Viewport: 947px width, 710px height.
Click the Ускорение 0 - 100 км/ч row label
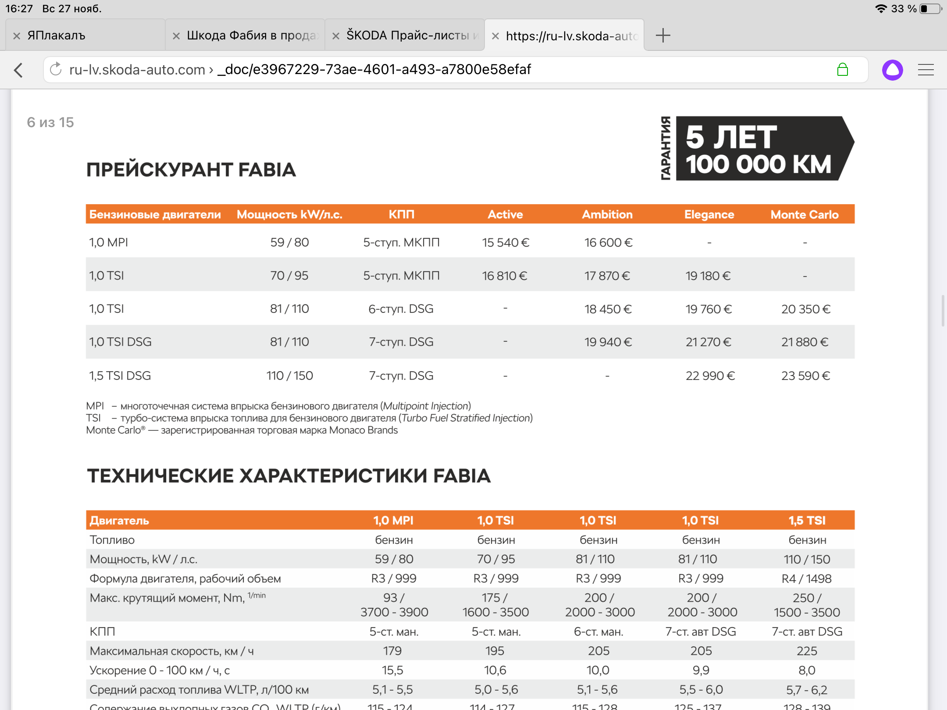160,671
